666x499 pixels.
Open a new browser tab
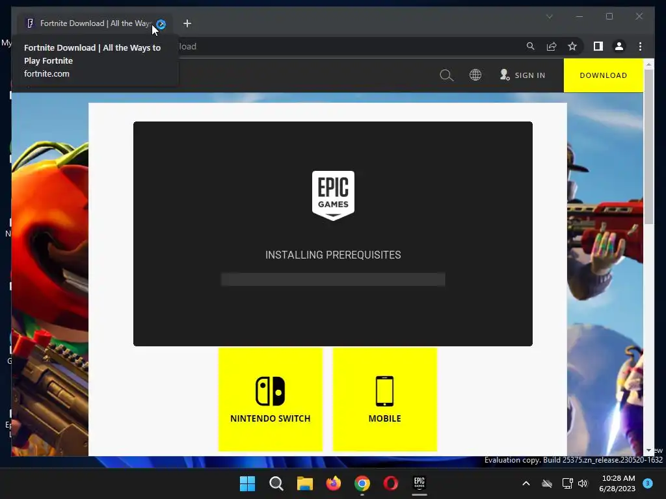coord(187,23)
